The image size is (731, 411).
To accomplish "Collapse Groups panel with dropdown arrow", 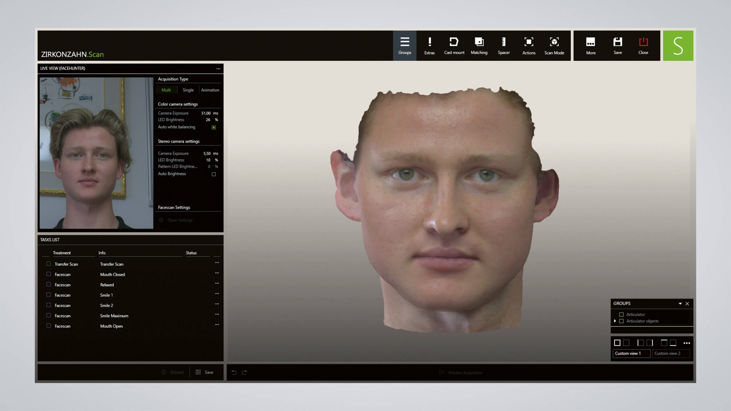I will [x=680, y=304].
